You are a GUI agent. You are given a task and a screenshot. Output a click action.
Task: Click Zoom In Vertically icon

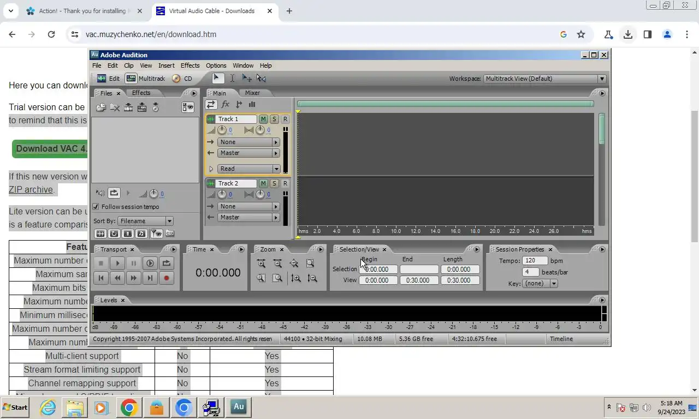[x=296, y=278]
